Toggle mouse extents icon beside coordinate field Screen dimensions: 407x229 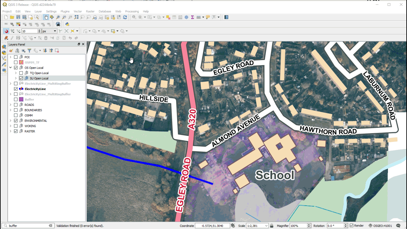point(233,226)
